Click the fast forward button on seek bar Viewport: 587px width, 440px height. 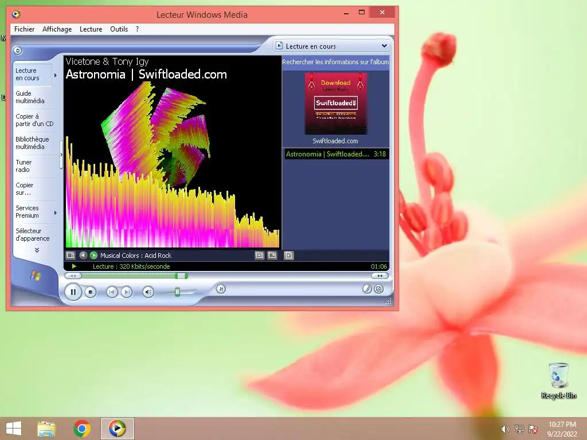pyautogui.click(x=380, y=276)
